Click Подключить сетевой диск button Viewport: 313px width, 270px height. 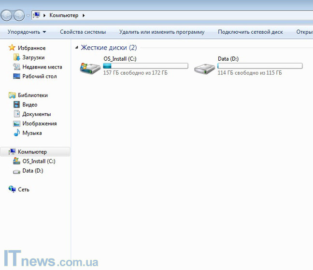click(x=250, y=32)
